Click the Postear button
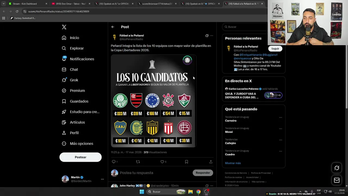The height and width of the screenshot is (196, 348). [x=80, y=157]
